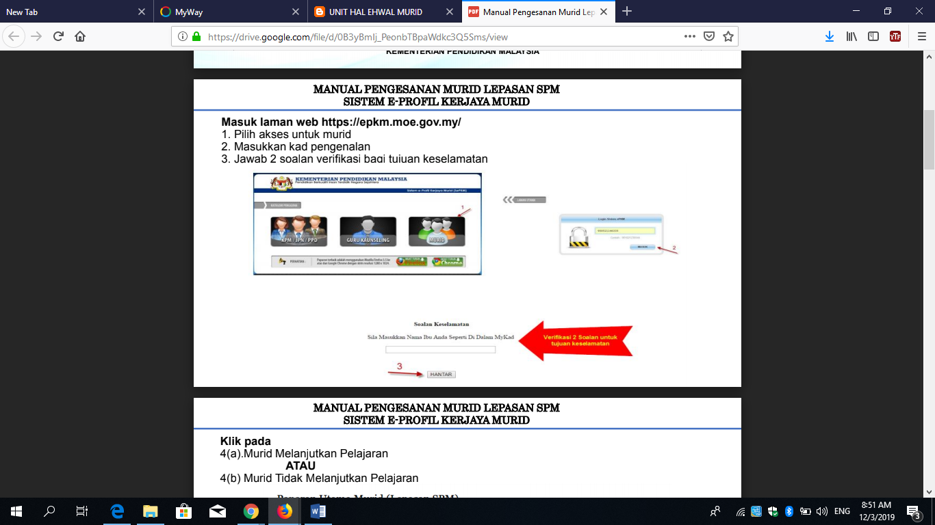This screenshot has width=935, height=525.
Task: Go back to the previous page
Action: pyautogui.click(x=15, y=36)
